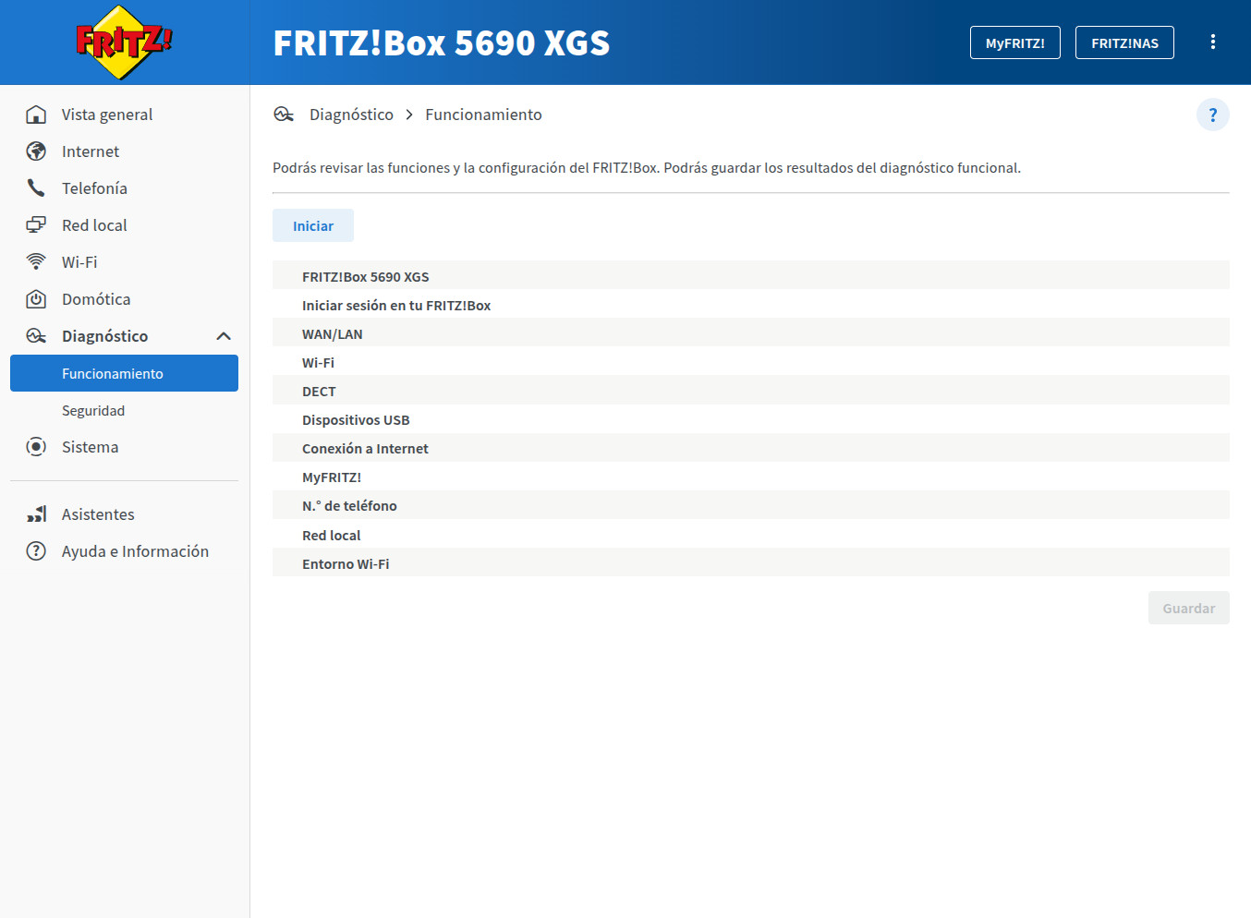Image resolution: width=1251 pixels, height=918 pixels.
Task: Open the three-dot options menu
Action: coord(1212,42)
